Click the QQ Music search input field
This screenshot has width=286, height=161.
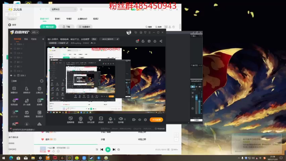click(63, 9)
